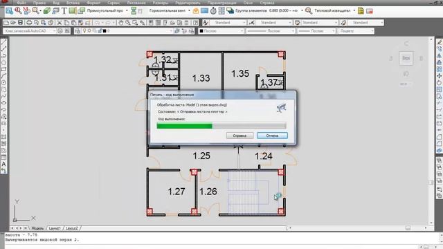This screenshot has height=249, width=443.
Task: Click the green 3D box icon in the top toolbar
Action: point(47,11)
